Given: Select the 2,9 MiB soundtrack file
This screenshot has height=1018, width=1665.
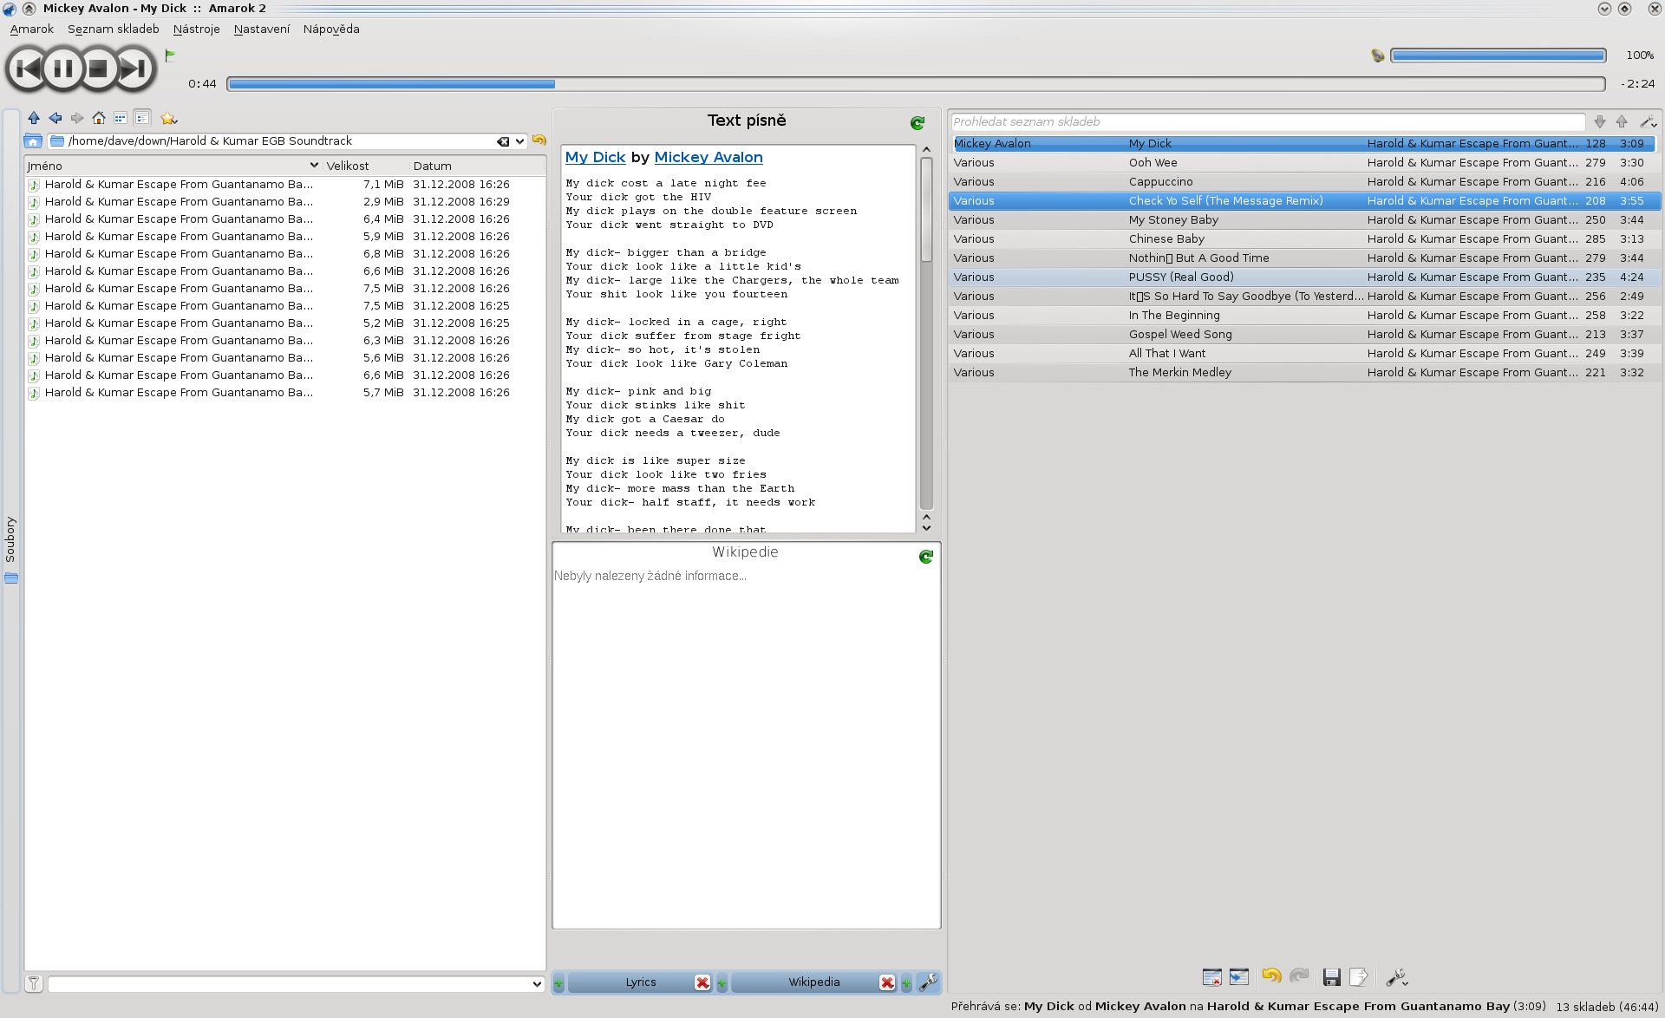Looking at the screenshot, I should coord(284,202).
